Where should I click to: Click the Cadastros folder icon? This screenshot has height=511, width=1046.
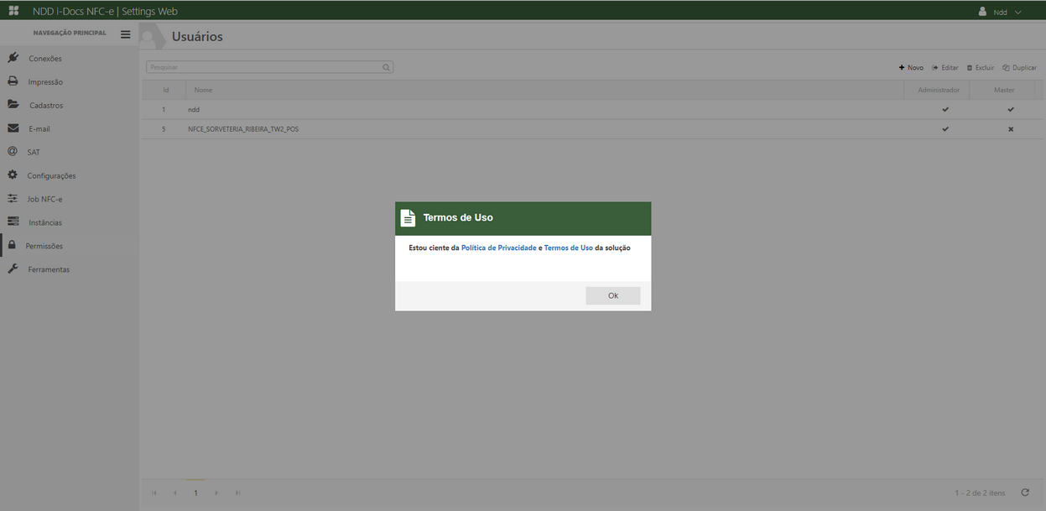pos(12,105)
